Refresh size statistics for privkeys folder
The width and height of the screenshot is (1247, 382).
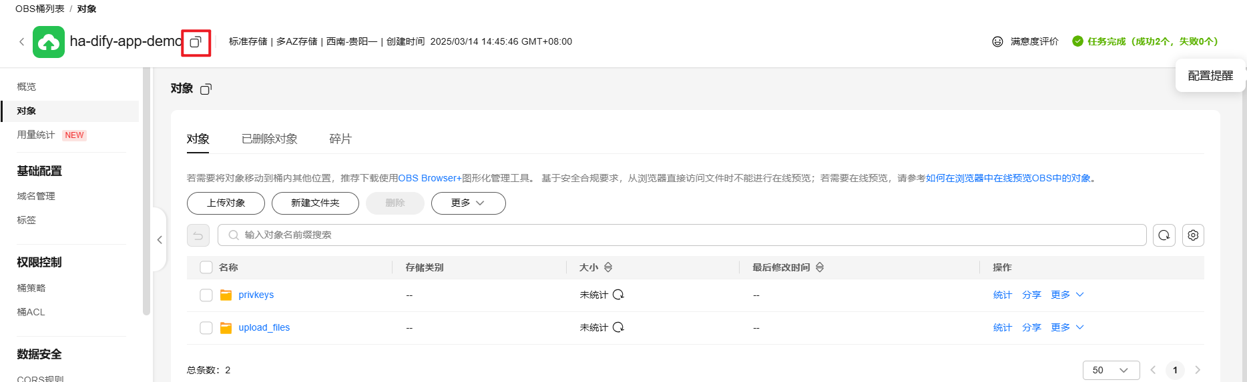pyautogui.click(x=618, y=295)
